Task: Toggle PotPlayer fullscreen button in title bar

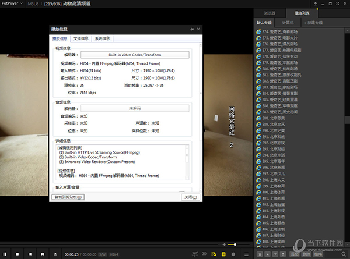Action: click(x=338, y=3)
